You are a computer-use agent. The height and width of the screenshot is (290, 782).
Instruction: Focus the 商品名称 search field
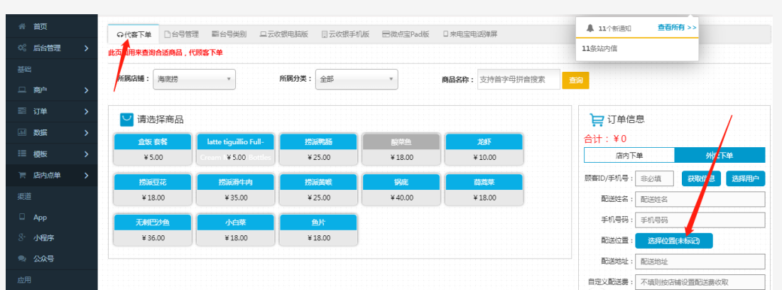coord(518,80)
